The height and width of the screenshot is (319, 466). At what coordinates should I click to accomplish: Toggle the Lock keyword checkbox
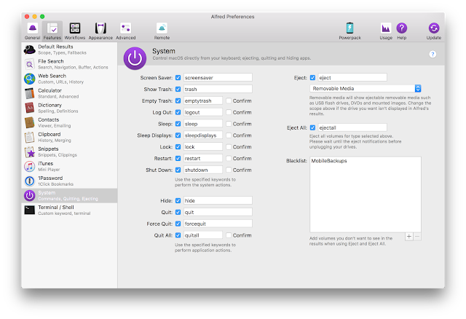tap(178, 147)
